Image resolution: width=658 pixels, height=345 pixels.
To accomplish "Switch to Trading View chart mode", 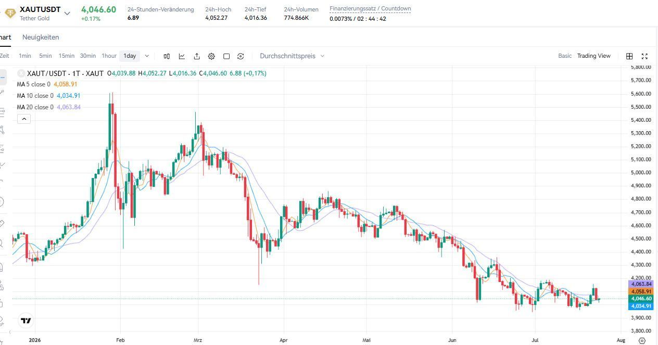I will [x=593, y=56].
